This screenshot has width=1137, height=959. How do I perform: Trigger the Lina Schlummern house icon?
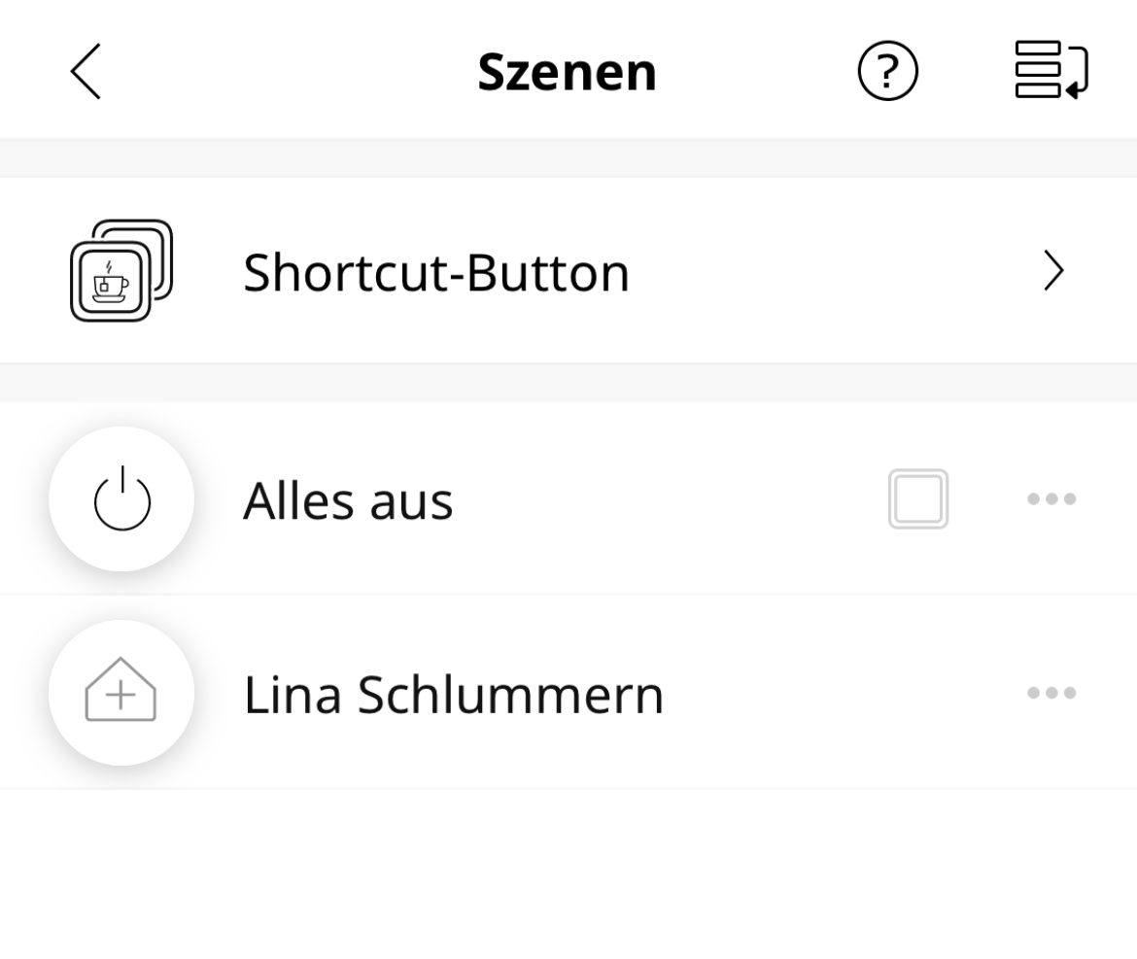pos(121,693)
